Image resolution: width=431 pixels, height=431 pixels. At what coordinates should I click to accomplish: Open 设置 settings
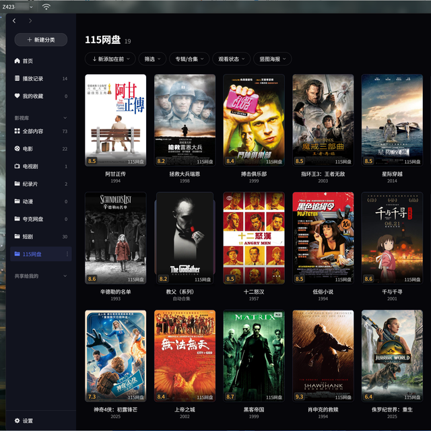pyautogui.click(x=24, y=420)
